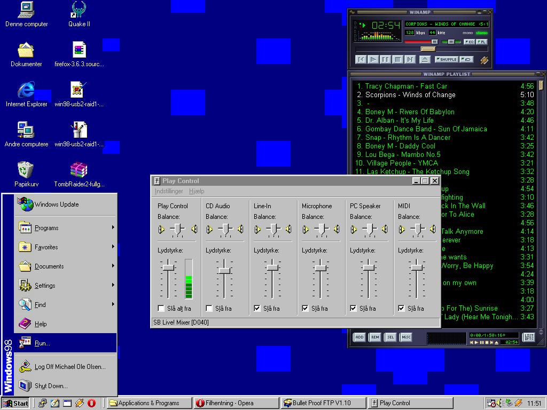Image resolution: width=547 pixels, height=410 pixels.
Task: Switch to Filhentning - Opera taskbar button
Action: coord(237,403)
